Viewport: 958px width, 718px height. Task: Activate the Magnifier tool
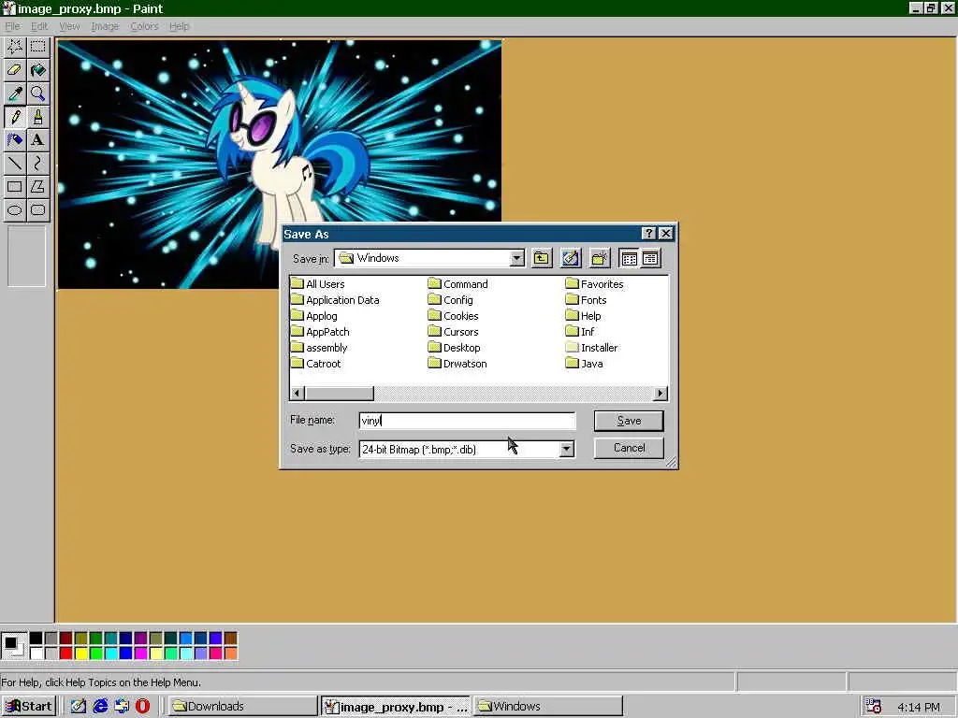pos(37,93)
